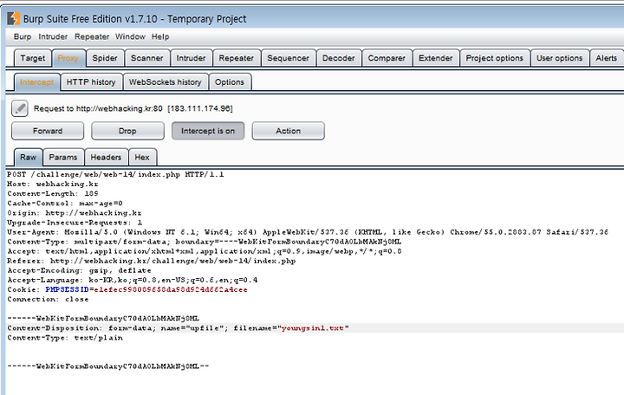This screenshot has height=395, width=624.
Task: Toggle the Intercept is on button
Action: click(208, 131)
